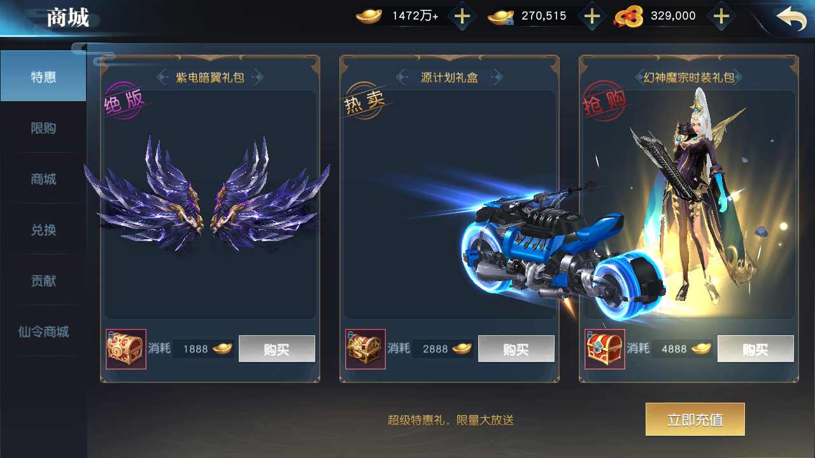The height and width of the screenshot is (458, 815).
Task: Add gold ingots with plus icon beside 1472万+
Action: 462,17
